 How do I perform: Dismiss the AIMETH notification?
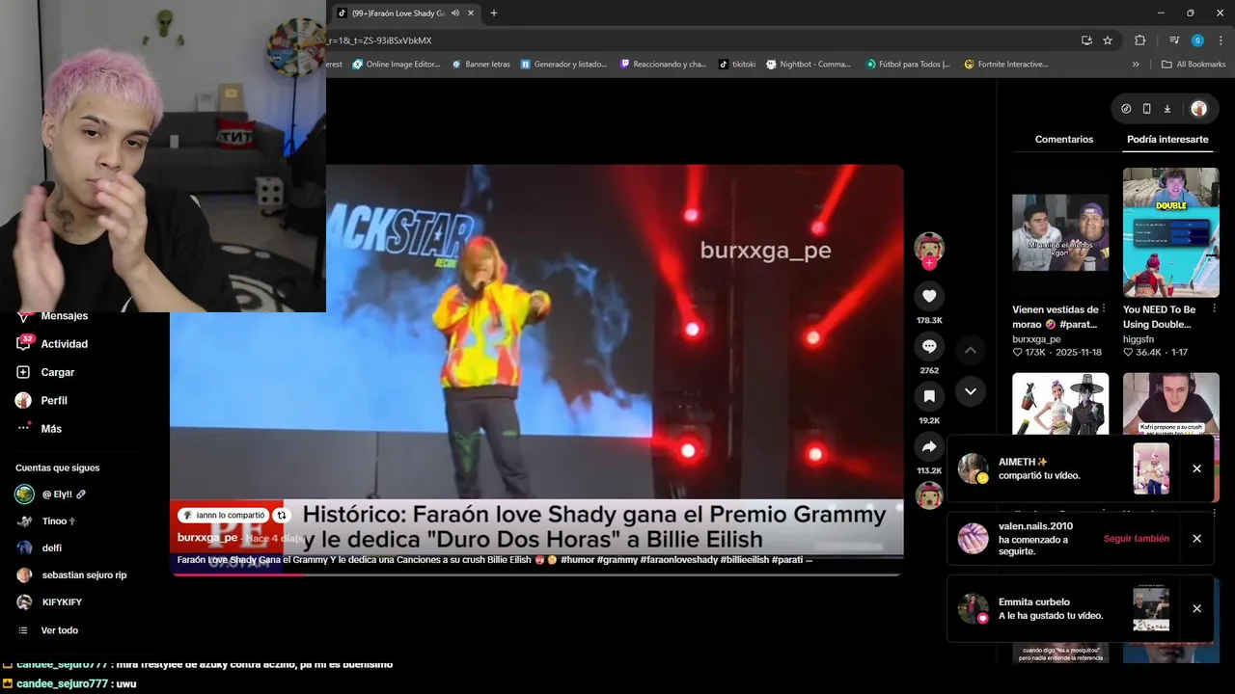pos(1196,468)
